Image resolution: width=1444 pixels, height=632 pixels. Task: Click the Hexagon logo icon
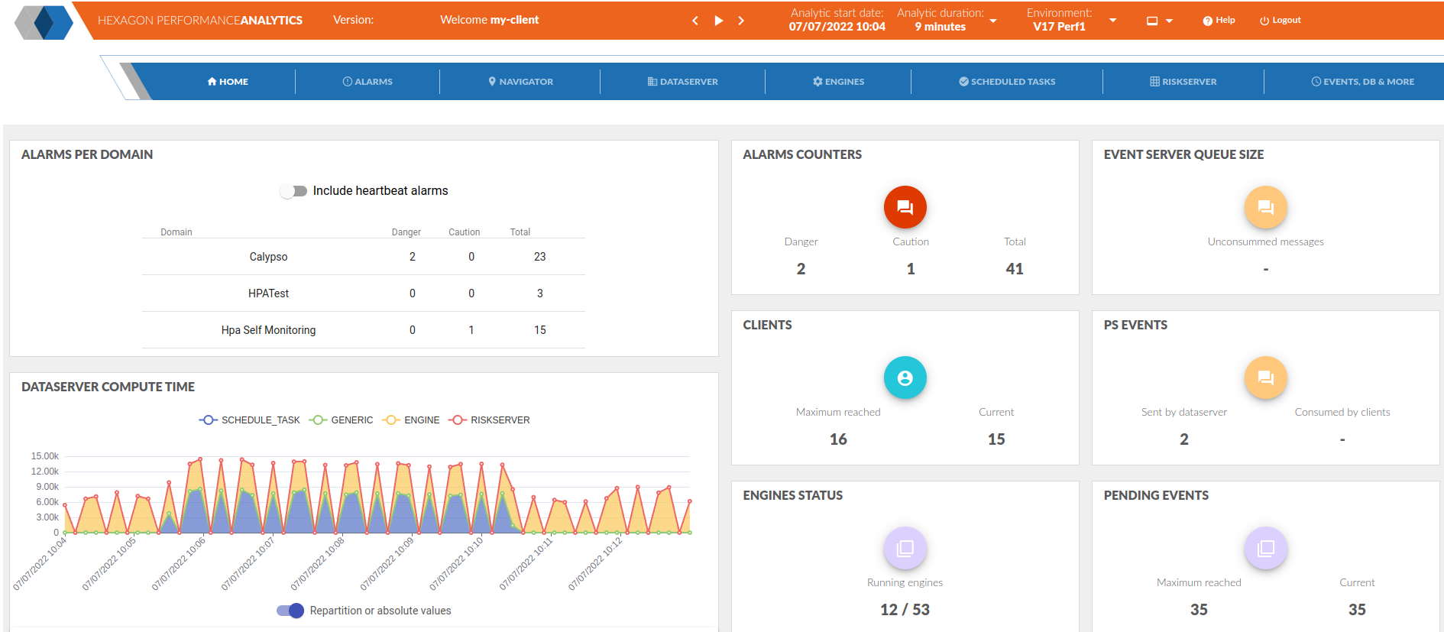point(44,22)
